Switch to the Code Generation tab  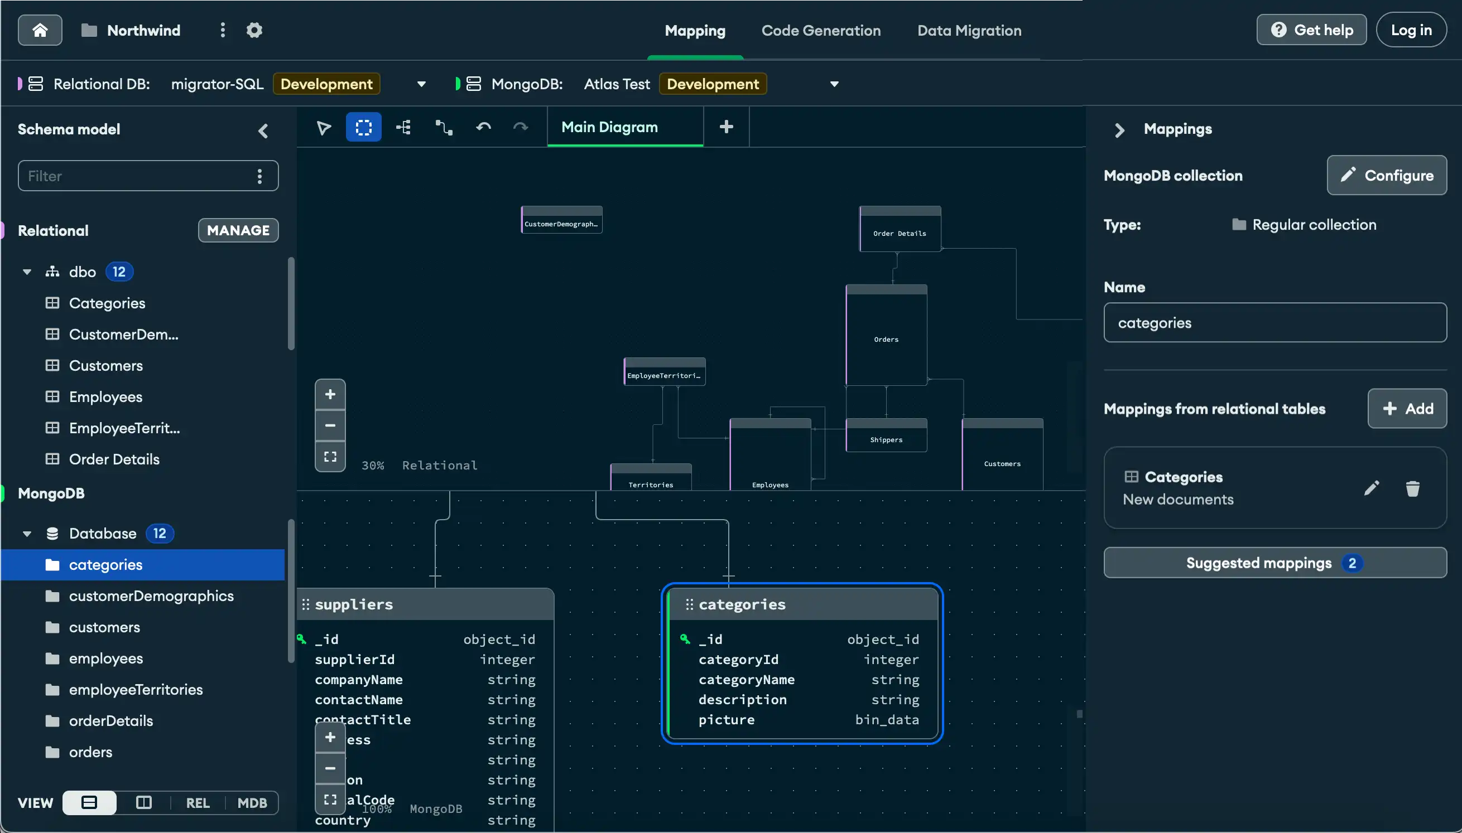click(821, 30)
